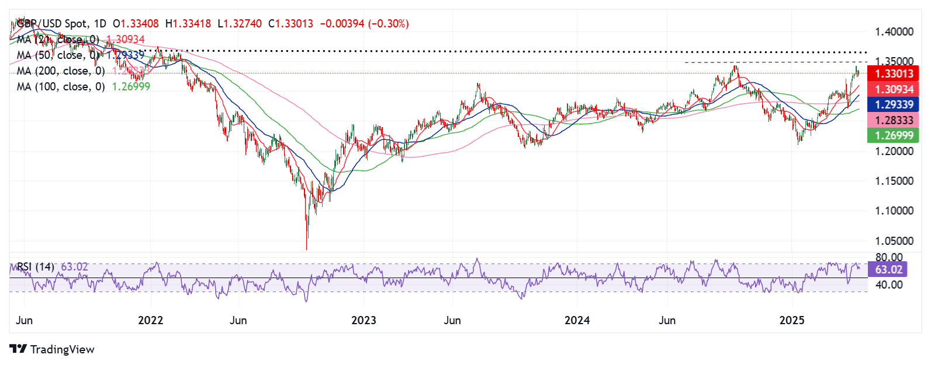
Task: Click the 1.40000 price axis label
Action: [894, 32]
